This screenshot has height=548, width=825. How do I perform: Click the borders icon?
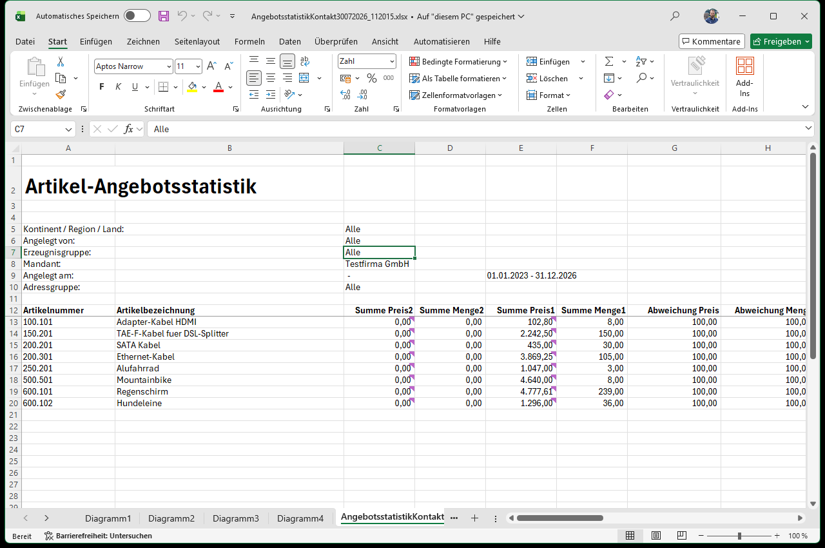(163, 87)
